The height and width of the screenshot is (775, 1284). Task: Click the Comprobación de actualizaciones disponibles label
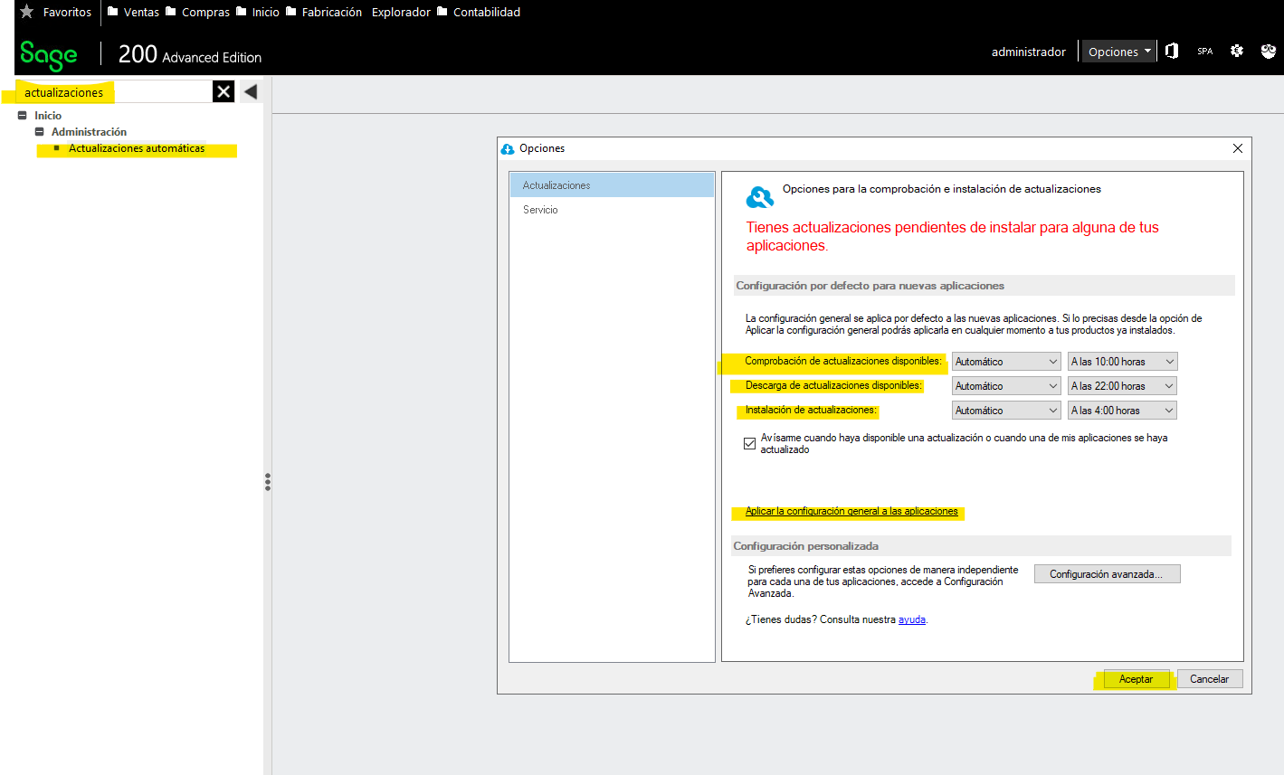point(842,361)
